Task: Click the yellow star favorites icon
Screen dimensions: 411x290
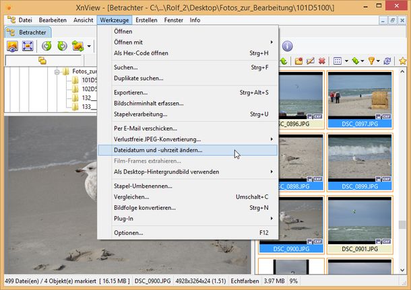Action: click(x=403, y=61)
